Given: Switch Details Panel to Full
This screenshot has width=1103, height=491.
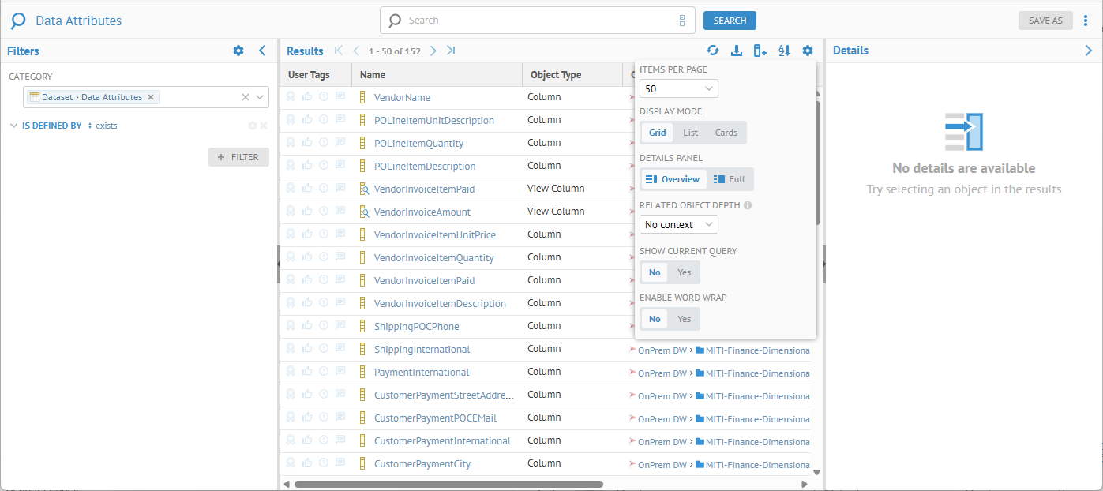Looking at the screenshot, I should click(729, 179).
